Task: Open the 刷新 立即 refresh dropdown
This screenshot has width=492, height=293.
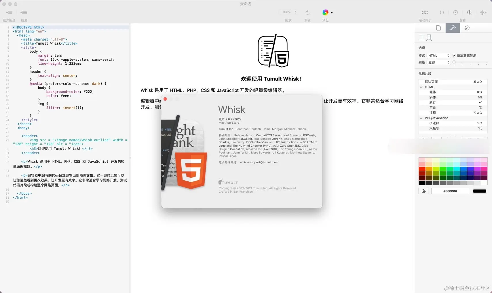Action: [438, 62]
